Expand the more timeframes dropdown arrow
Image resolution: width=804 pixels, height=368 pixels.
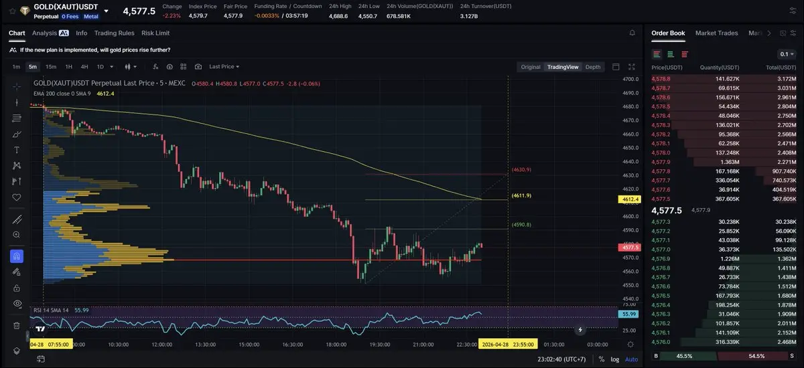tap(111, 67)
